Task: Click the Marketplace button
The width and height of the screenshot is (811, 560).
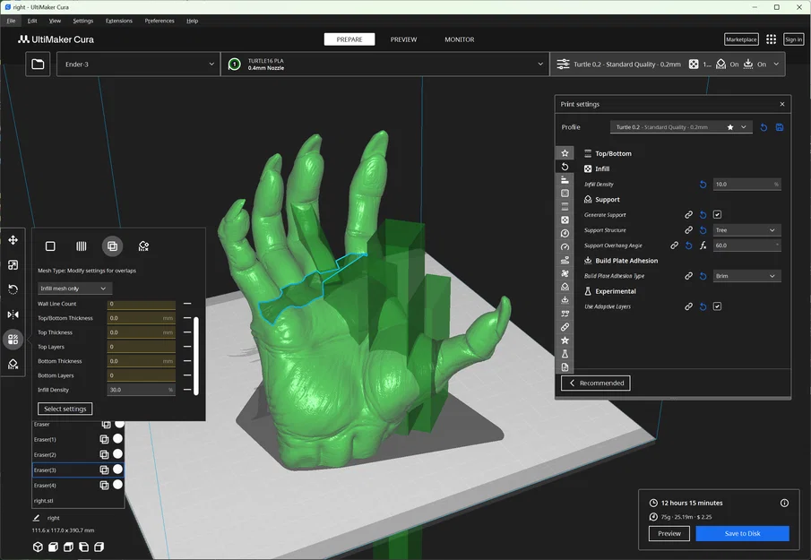Action: tap(741, 39)
